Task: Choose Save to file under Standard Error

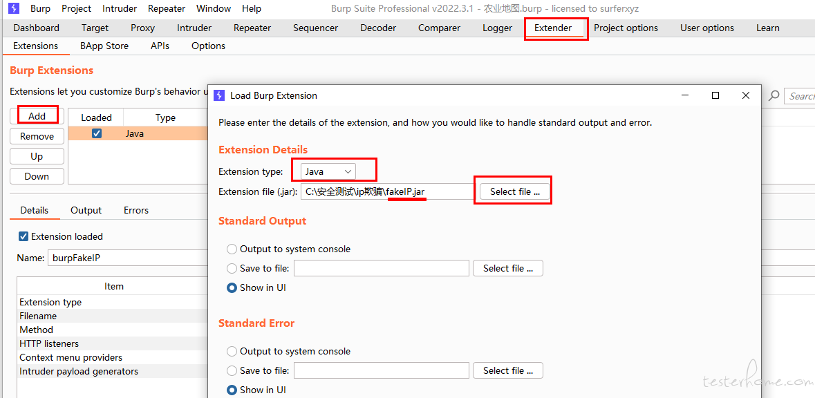Action: pyautogui.click(x=232, y=371)
